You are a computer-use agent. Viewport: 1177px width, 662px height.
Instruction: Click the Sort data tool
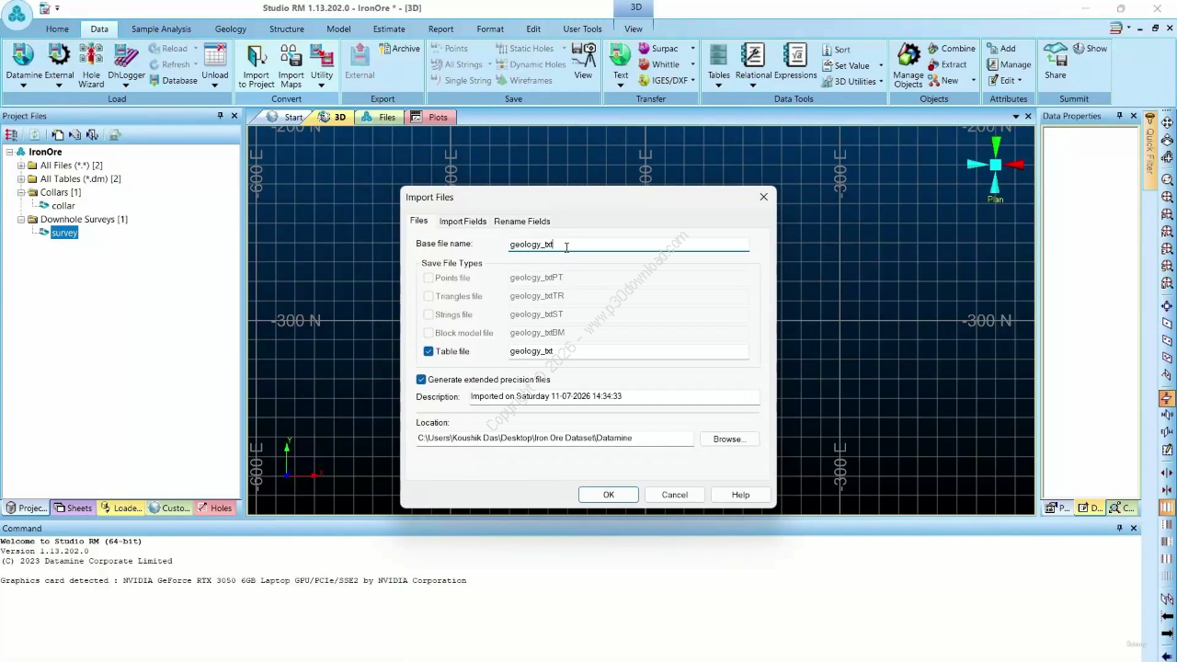pos(835,50)
